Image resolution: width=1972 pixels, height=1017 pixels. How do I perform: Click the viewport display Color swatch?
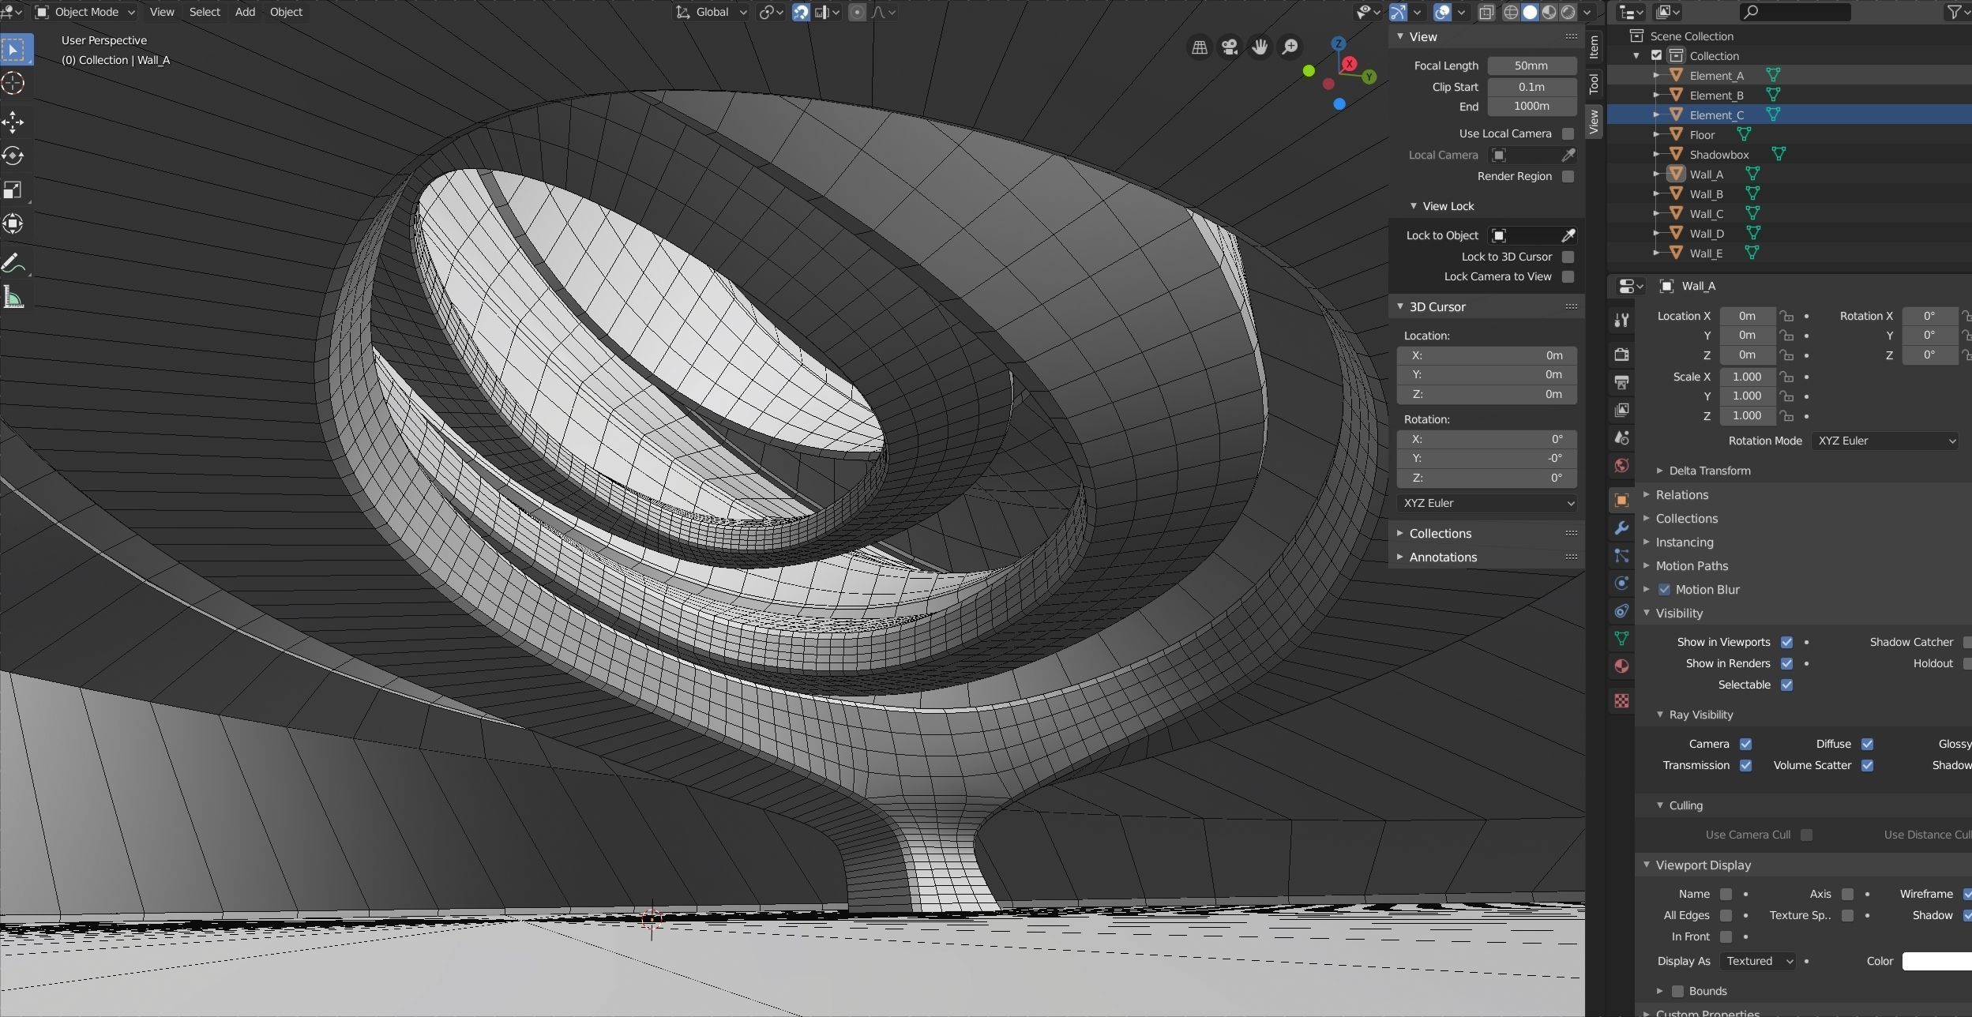(1936, 961)
